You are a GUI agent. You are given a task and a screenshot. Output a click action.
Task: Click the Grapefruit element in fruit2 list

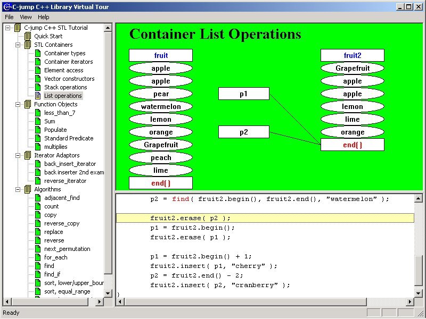(x=353, y=68)
